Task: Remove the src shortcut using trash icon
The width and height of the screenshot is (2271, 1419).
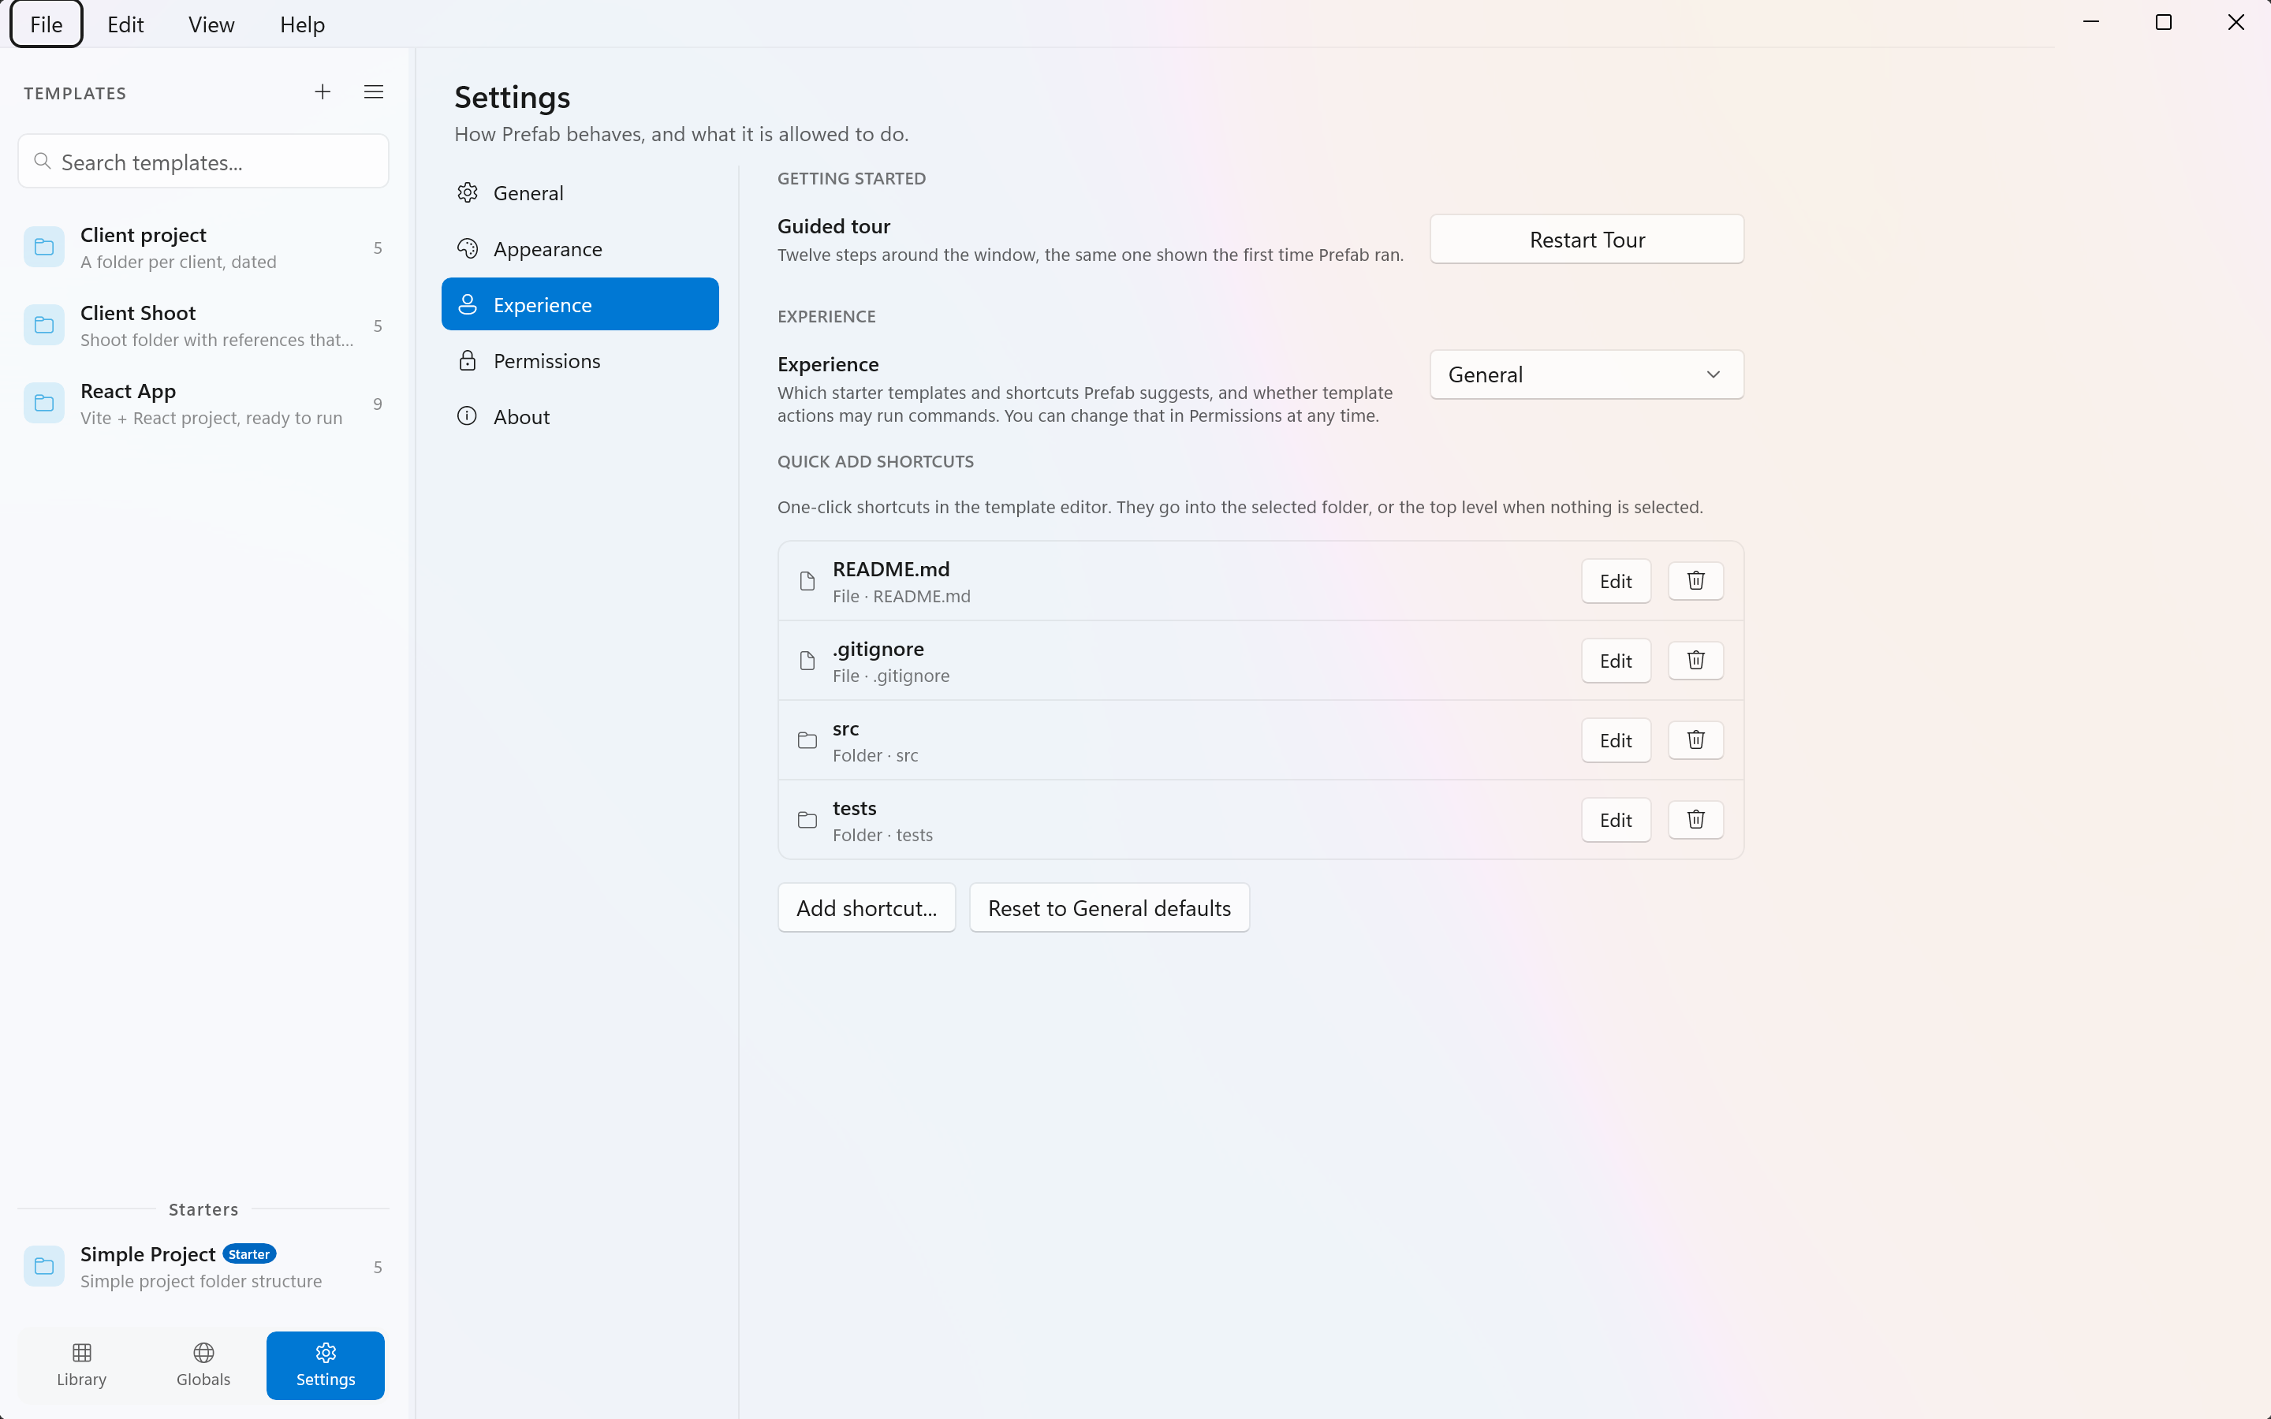Action: (1695, 740)
